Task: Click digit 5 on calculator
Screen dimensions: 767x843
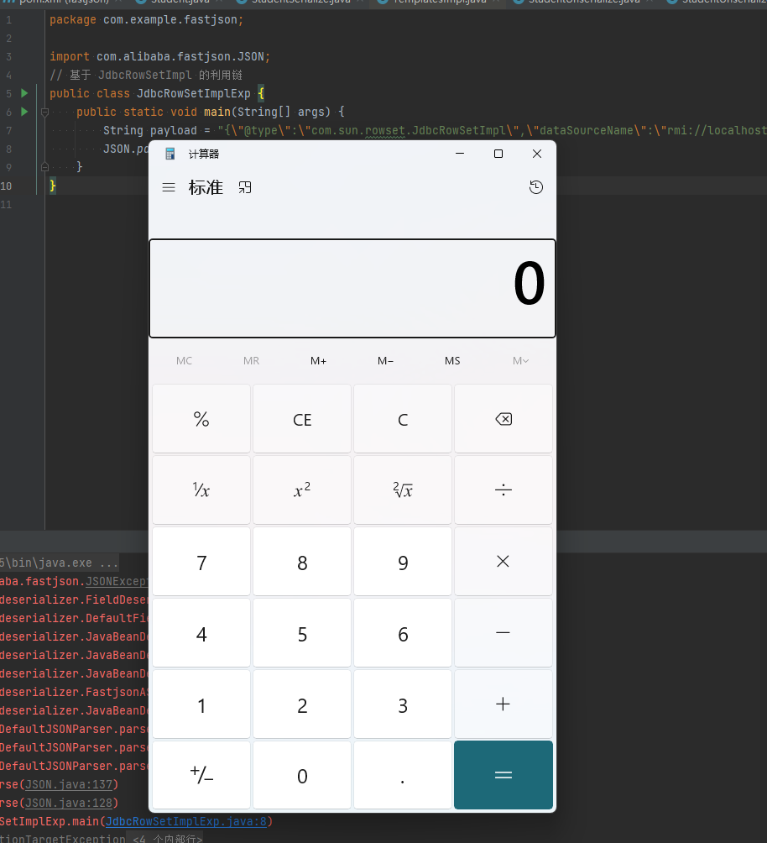Action: (302, 633)
